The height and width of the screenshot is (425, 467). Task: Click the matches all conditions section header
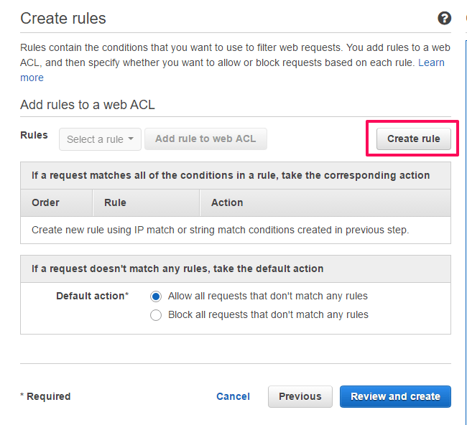[x=231, y=175]
